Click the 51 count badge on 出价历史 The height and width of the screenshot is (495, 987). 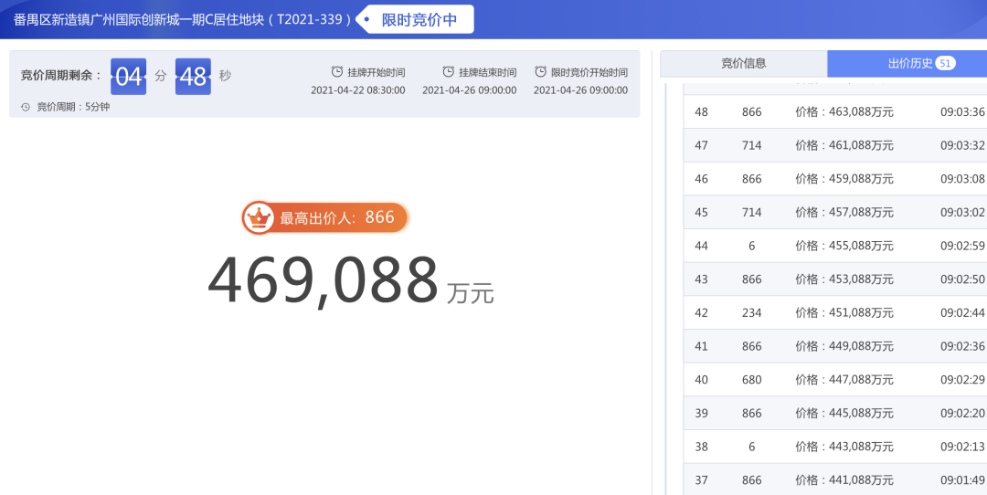tap(945, 63)
